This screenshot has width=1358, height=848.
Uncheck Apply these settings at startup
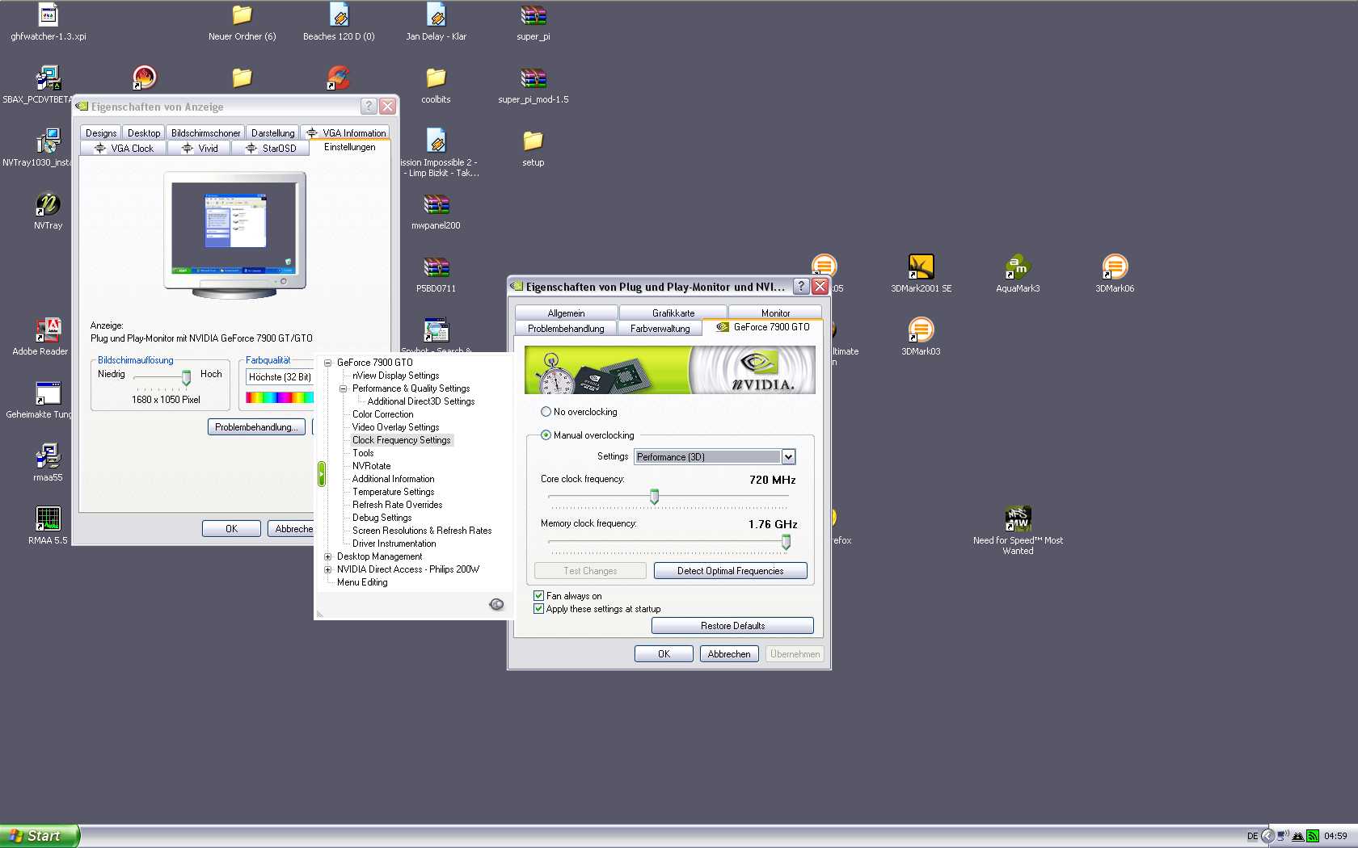[x=538, y=609]
